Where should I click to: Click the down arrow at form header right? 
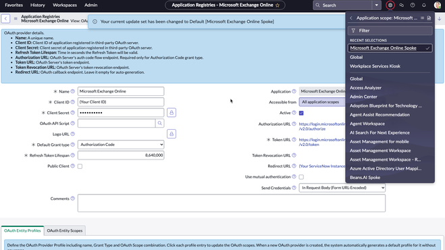coord(440,19)
